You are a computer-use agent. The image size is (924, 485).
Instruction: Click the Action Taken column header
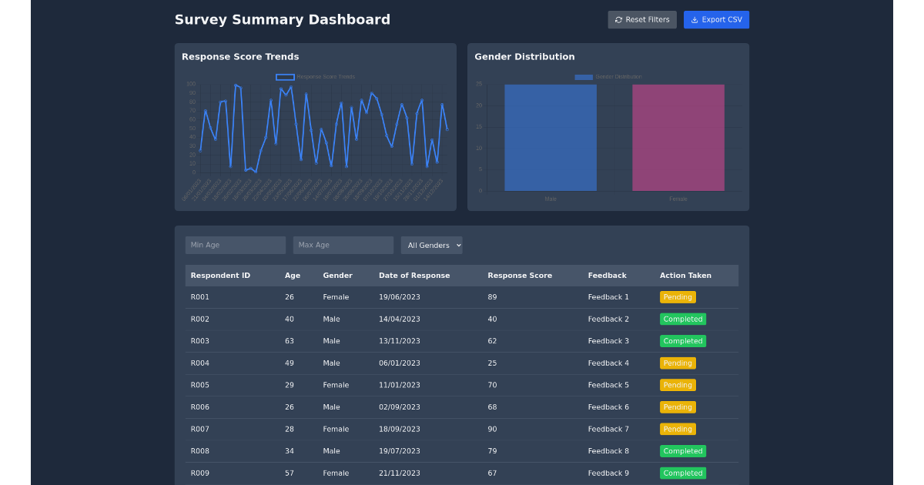[685, 276]
